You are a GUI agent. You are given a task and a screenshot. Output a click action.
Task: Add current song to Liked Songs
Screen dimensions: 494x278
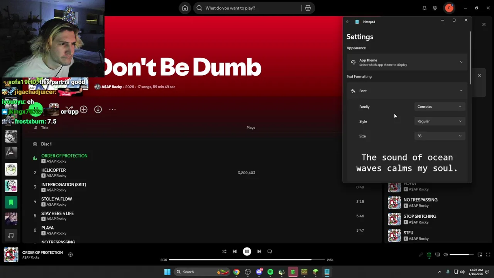[70, 254]
